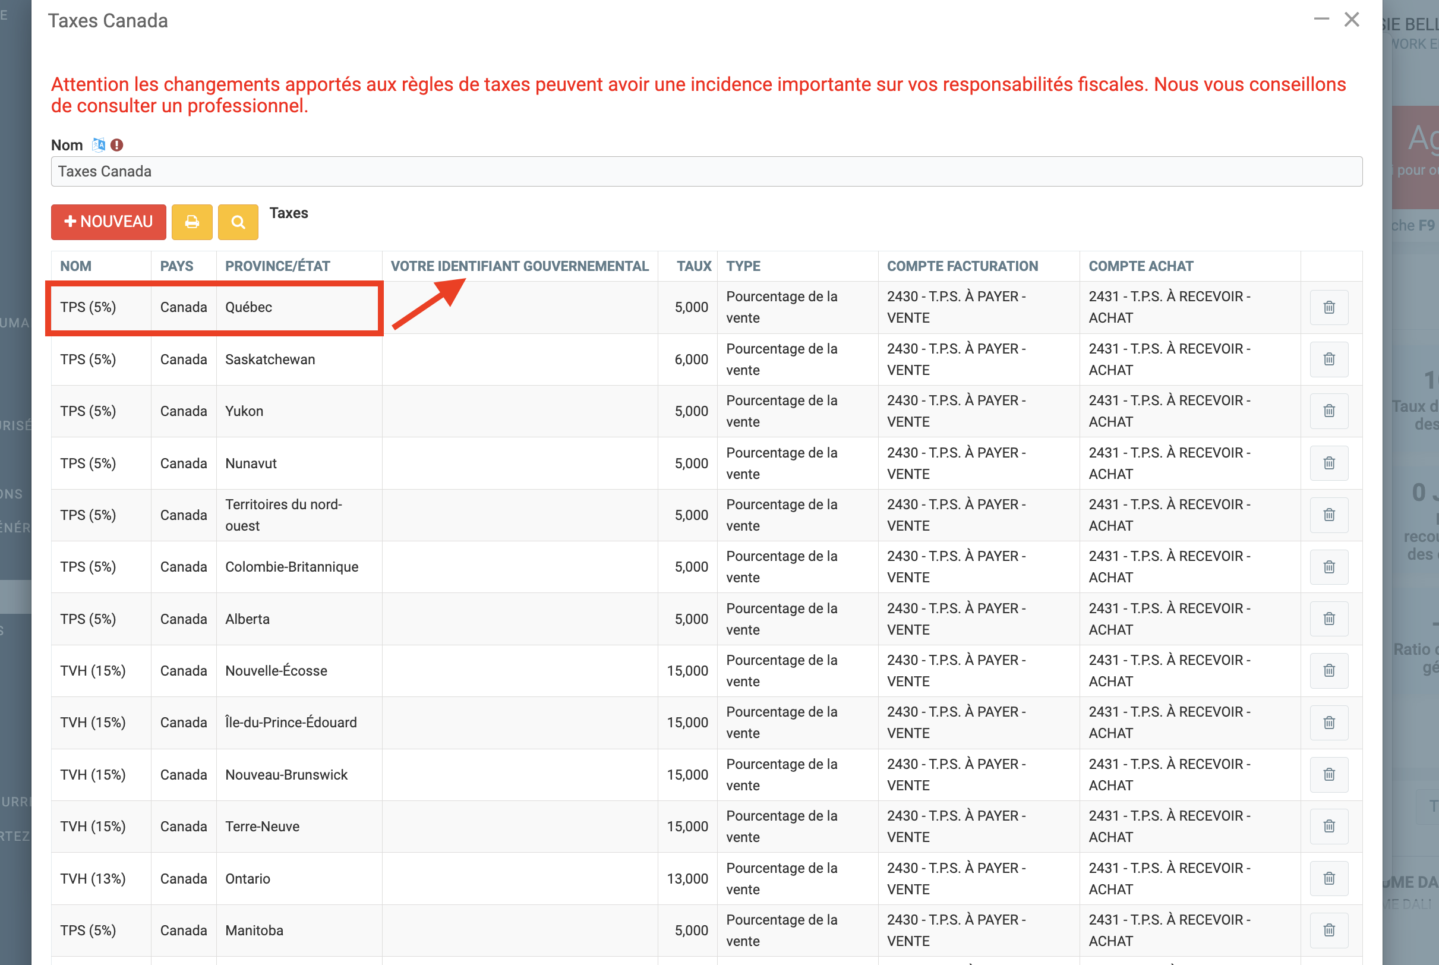The height and width of the screenshot is (965, 1439).
Task: Click the translate icon beside Nom label
Action: tap(99, 145)
